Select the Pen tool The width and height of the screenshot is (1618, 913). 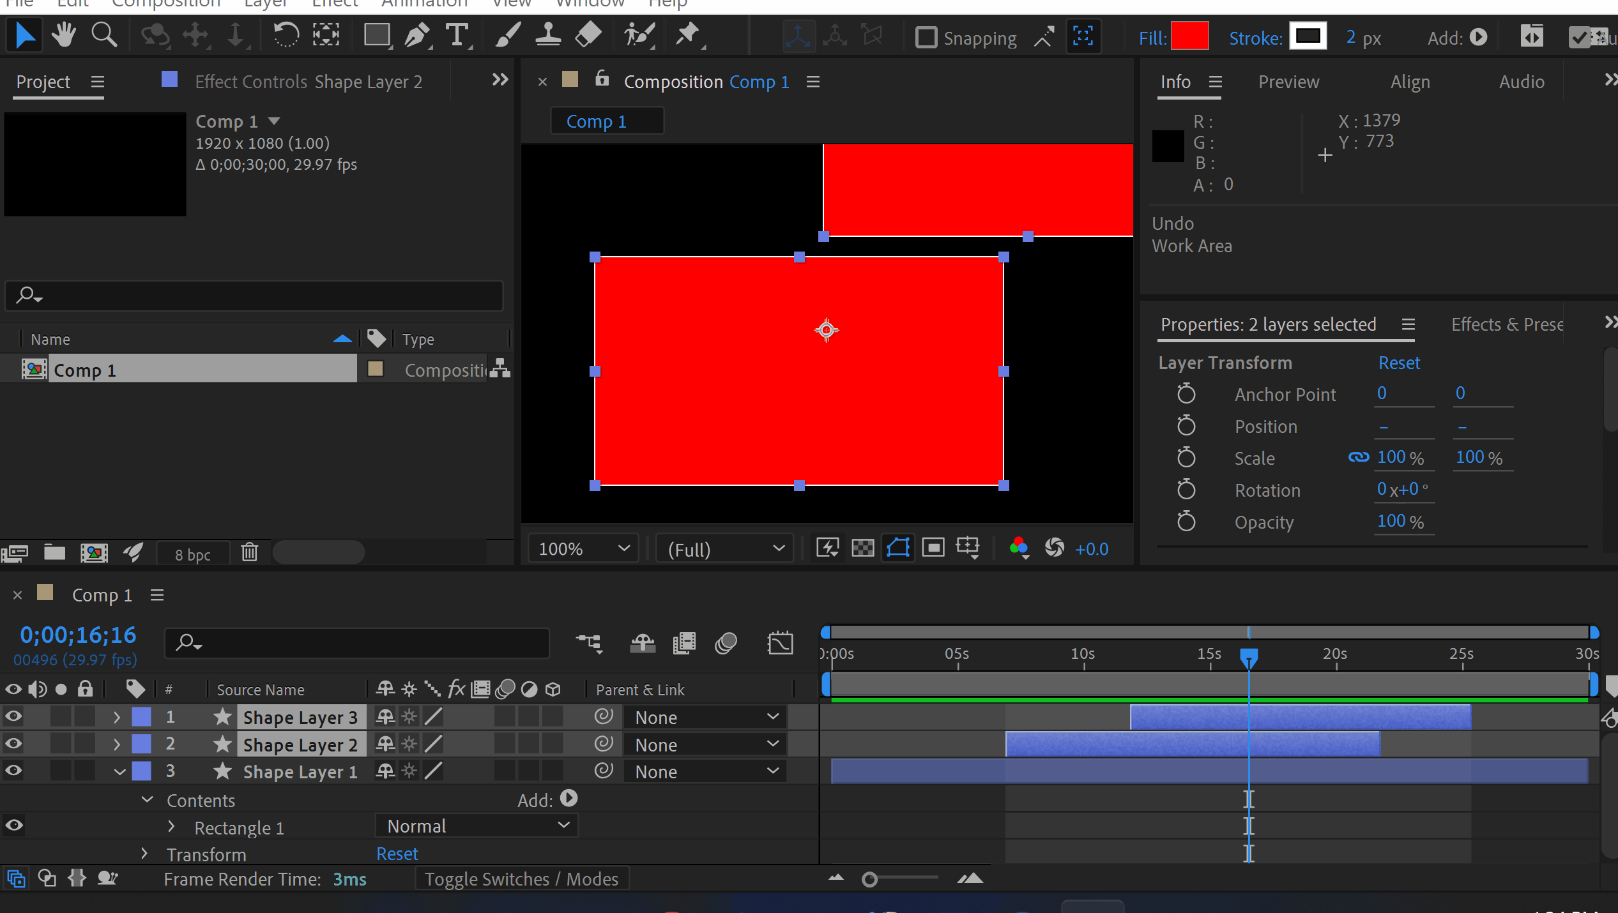tap(417, 36)
